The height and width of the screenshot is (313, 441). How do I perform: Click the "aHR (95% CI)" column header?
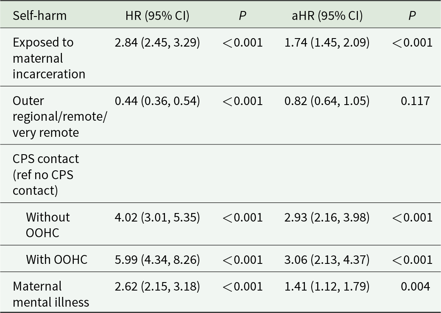click(x=327, y=16)
